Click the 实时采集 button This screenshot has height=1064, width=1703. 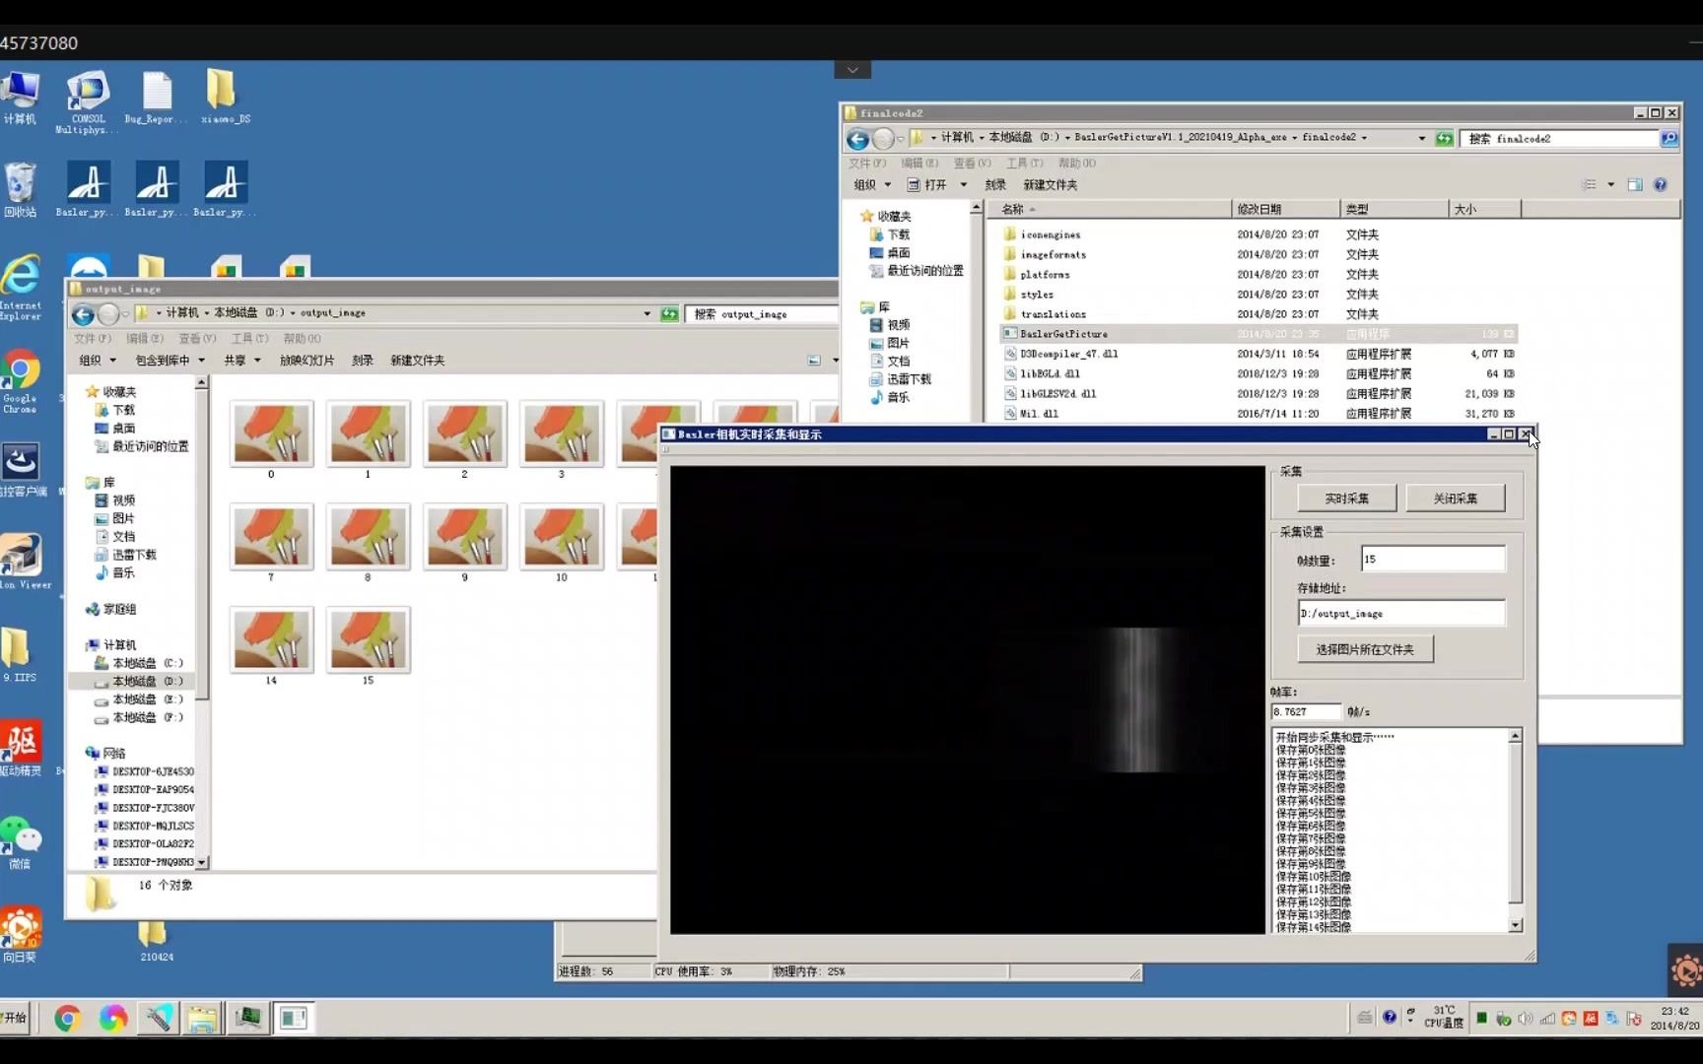[1346, 499]
